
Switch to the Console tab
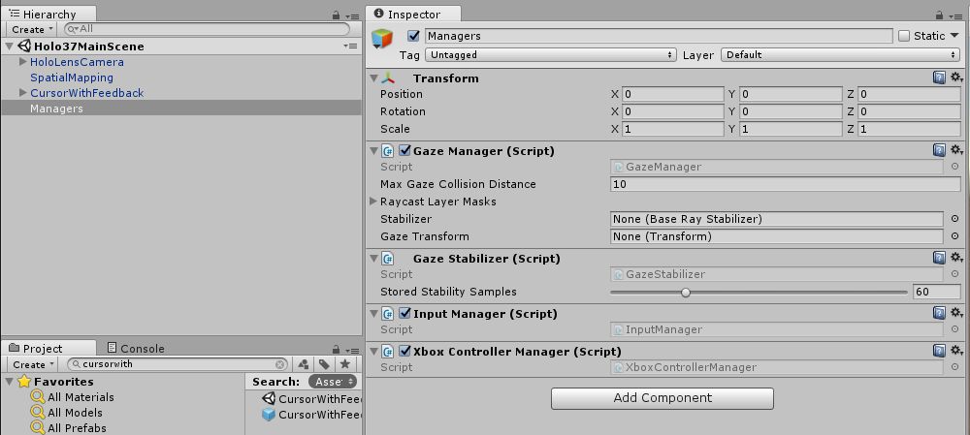[x=136, y=348]
